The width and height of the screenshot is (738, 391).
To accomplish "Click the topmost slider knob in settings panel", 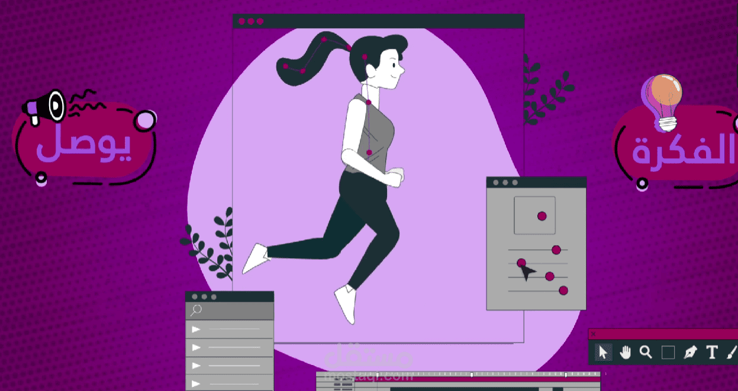I will (556, 250).
